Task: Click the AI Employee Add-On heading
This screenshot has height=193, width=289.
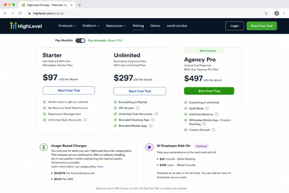Action: [174, 146]
